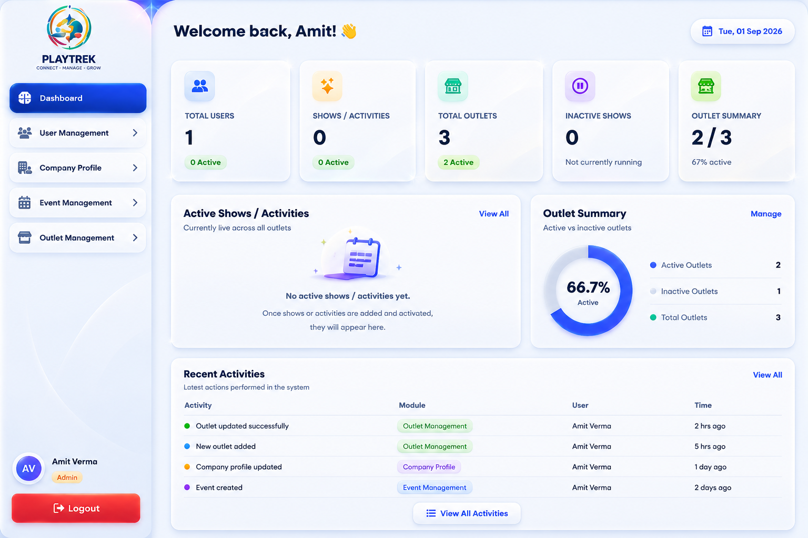Click the Total Users people icon
This screenshot has height=538, width=808.
(x=200, y=86)
